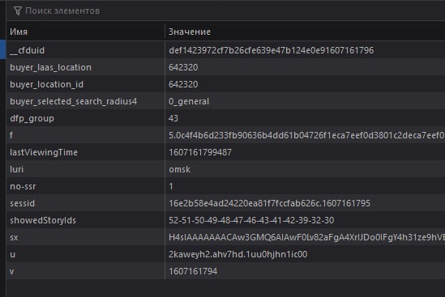Image resolution: width=445 pixels, height=297 pixels.
Task: Select the lastViewingTime cookie name
Action: 44,152
